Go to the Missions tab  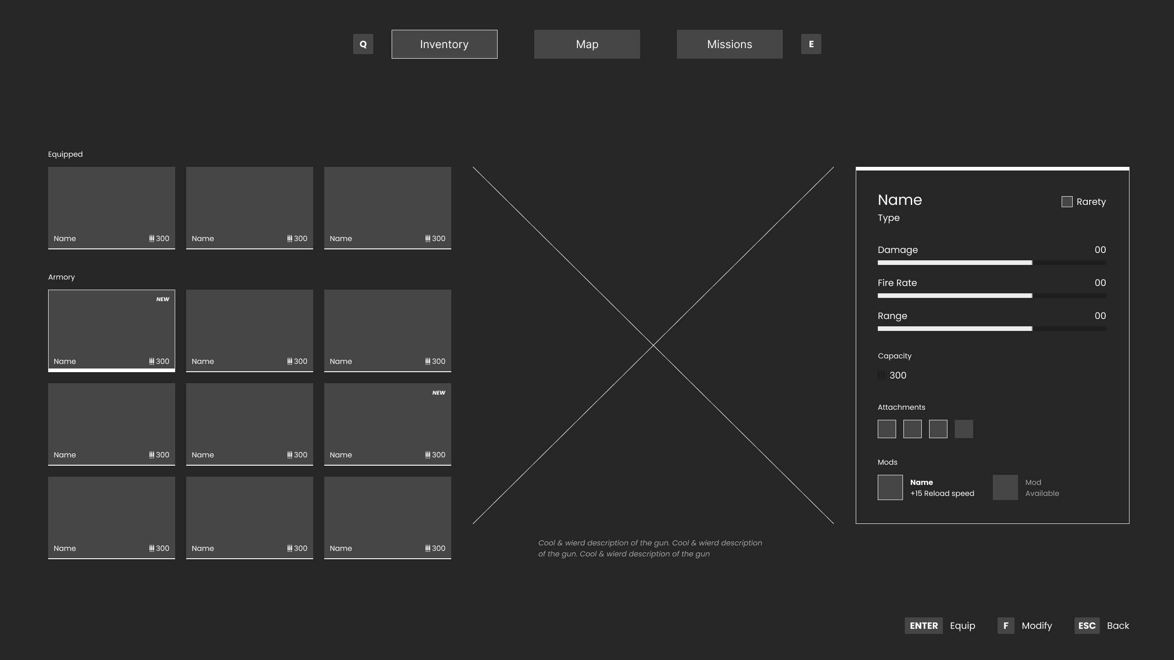pos(730,44)
